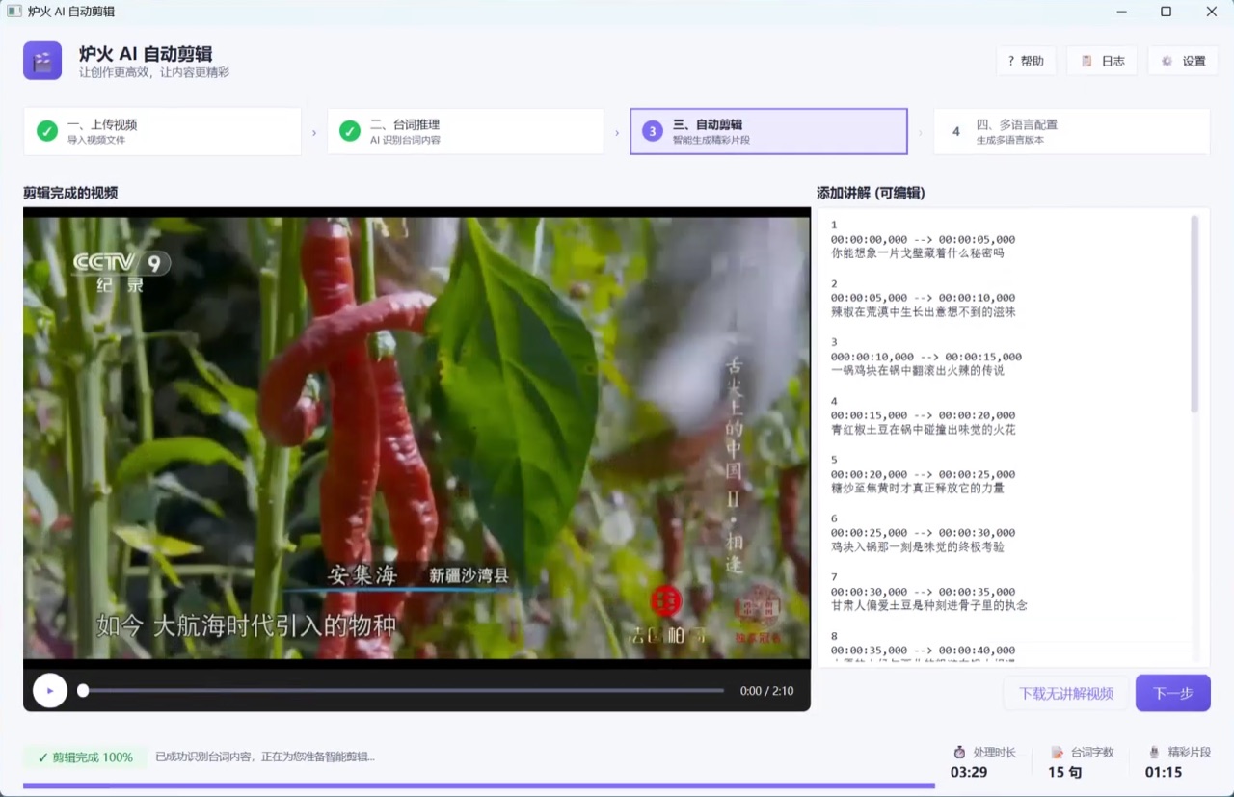The width and height of the screenshot is (1234, 797).
Task: Click subtitle line 一锅鸡块在锅中翻滚出火辣的传说
Action: tap(918, 371)
